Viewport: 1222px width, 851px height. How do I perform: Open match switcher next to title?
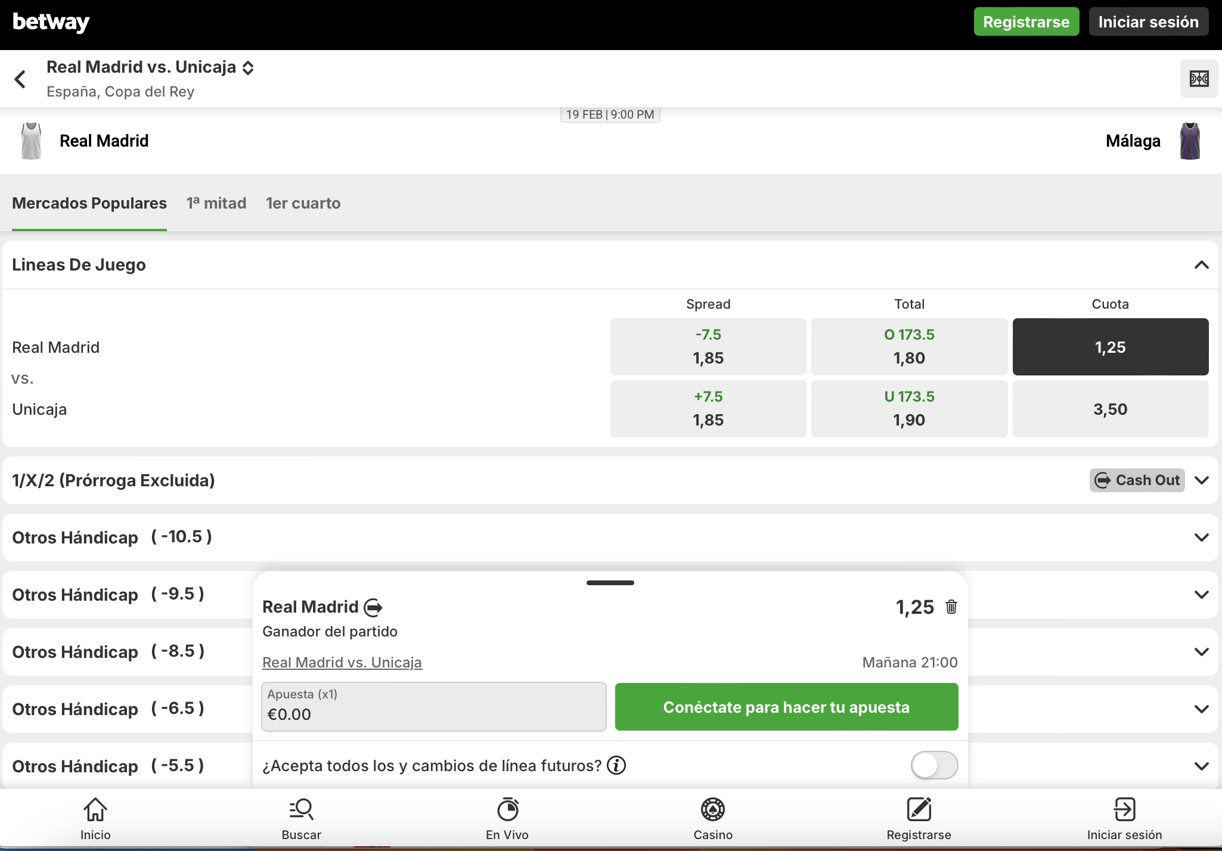(248, 67)
